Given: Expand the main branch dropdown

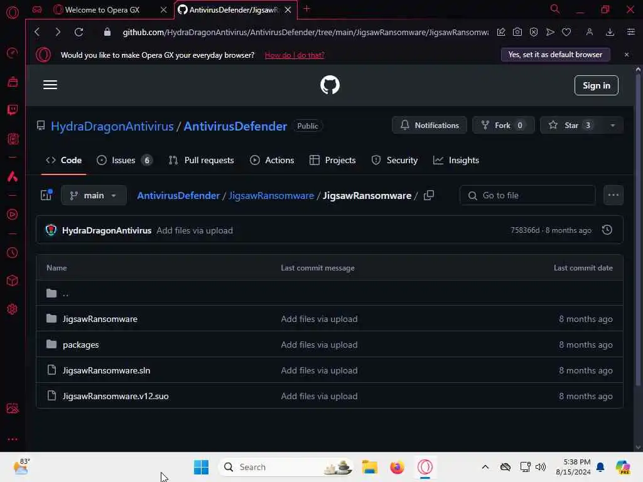Looking at the screenshot, I should pyautogui.click(x=94, y=196).
